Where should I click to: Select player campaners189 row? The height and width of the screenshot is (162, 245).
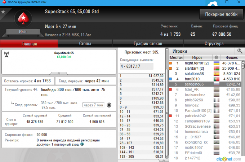pos(205,121)
